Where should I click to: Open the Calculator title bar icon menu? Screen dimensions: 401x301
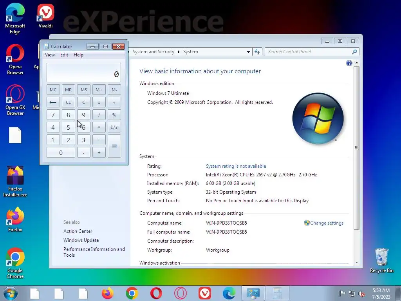click(46, 46)
